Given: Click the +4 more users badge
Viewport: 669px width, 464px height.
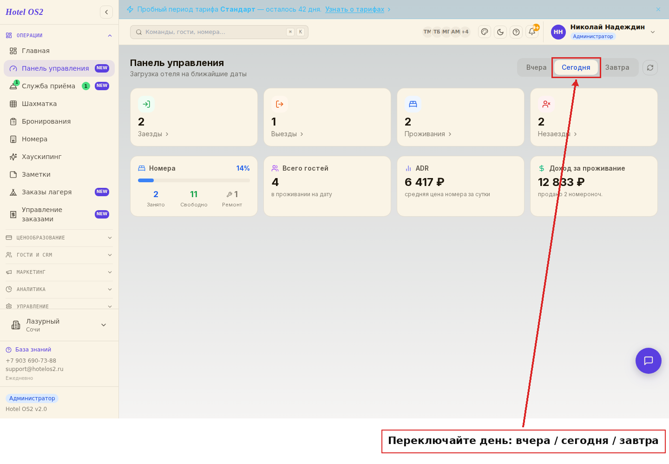Looking at the screenshot, I should 465,32.
